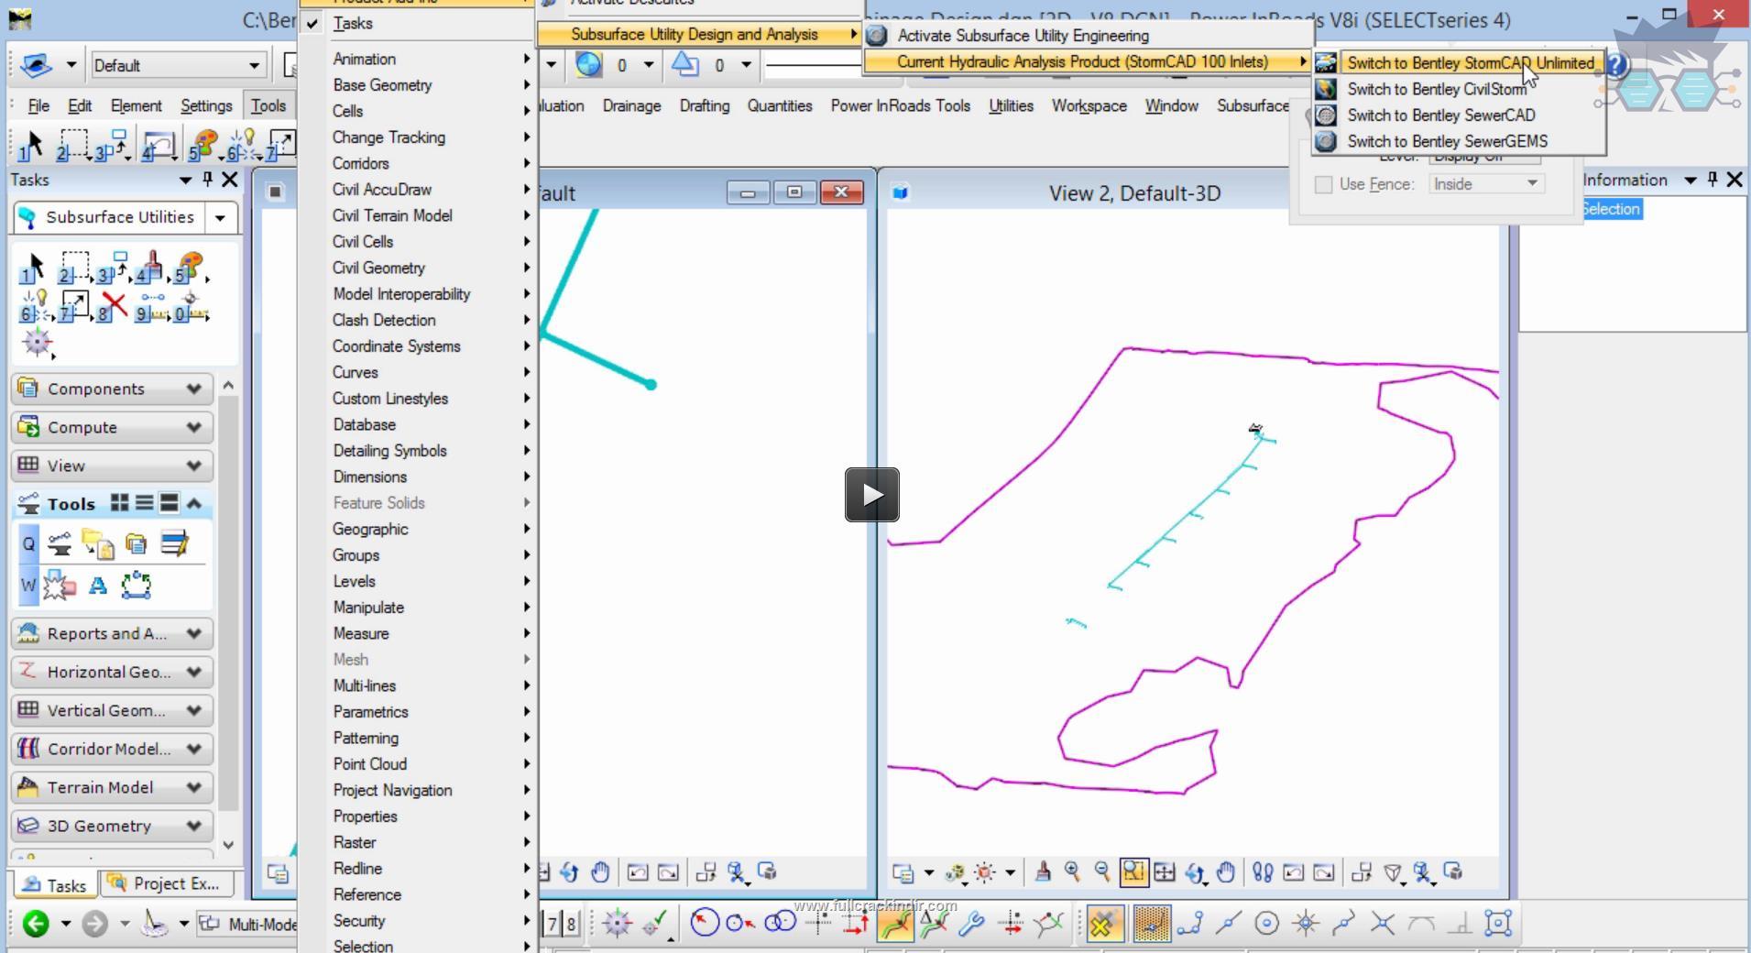Open Point Cloud submenu
This screenshot has width=1751, height=953.
click(420, 764)
